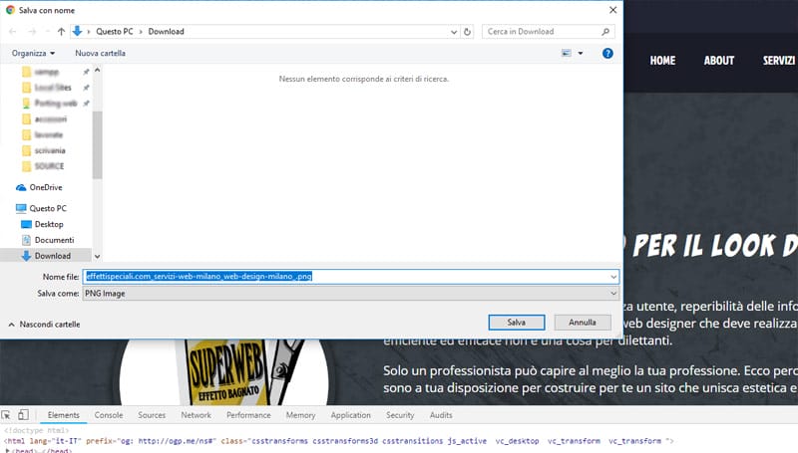This screenshot has width=798, height=453.
Task: Click the up-one-level arrow in the navigation bar
Action: (x=61, y=32)
